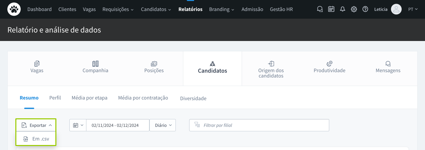Click the help question mark icon
The image size is (425, 150).
(x=365, y=9)
